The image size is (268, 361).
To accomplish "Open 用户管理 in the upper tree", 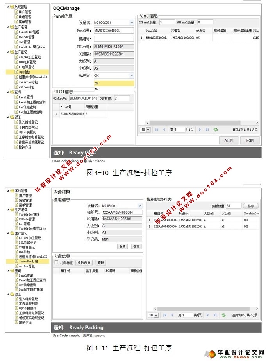I will coord(25,12).
